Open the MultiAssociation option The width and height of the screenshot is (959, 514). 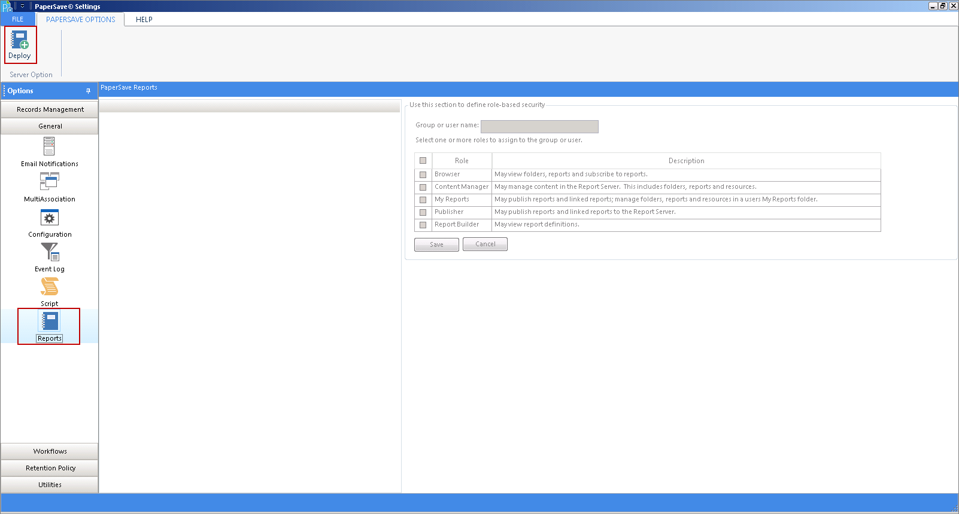point(50,187)
